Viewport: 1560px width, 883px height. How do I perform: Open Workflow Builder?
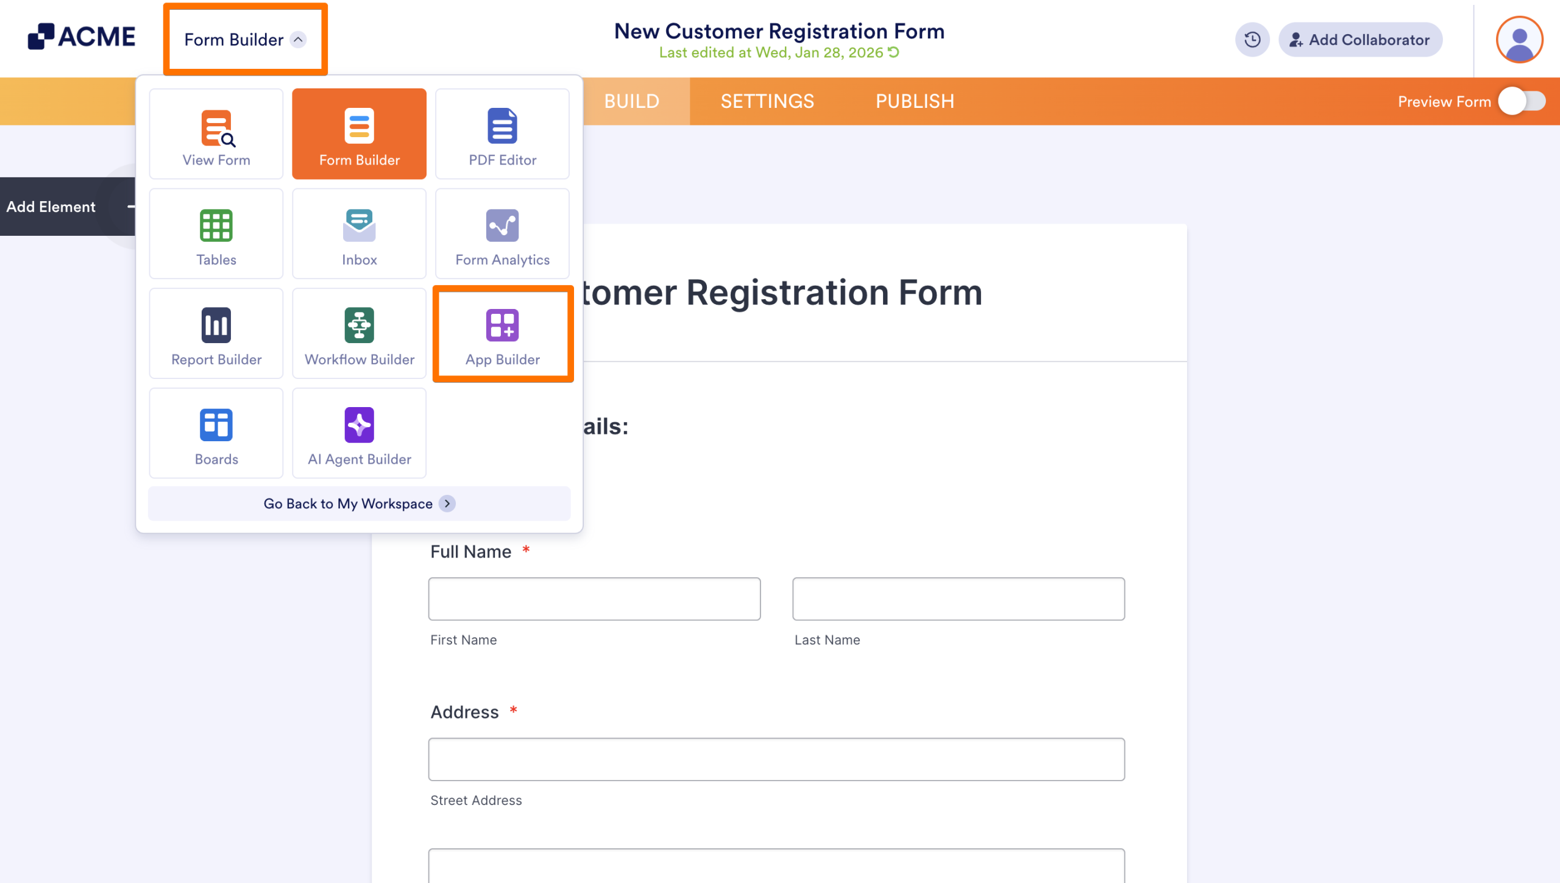point(359,334)
